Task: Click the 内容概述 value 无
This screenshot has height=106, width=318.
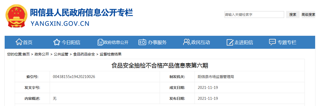Action: pos(55,98)
